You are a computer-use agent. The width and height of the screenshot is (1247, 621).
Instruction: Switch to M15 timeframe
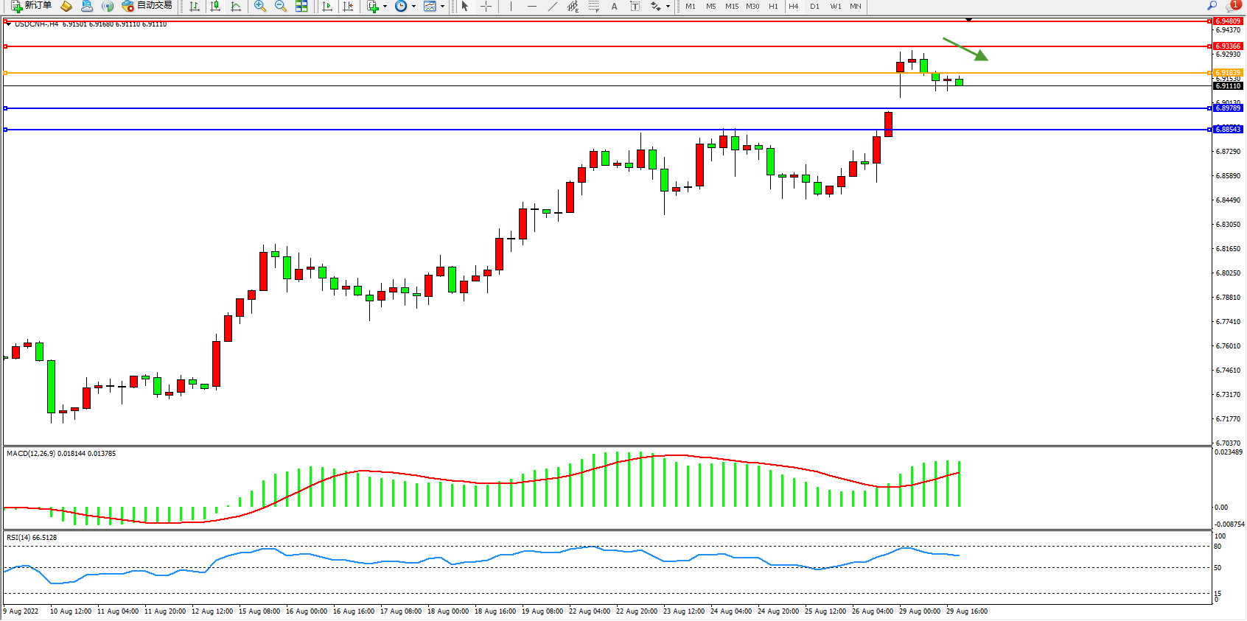tap(731, 6)
